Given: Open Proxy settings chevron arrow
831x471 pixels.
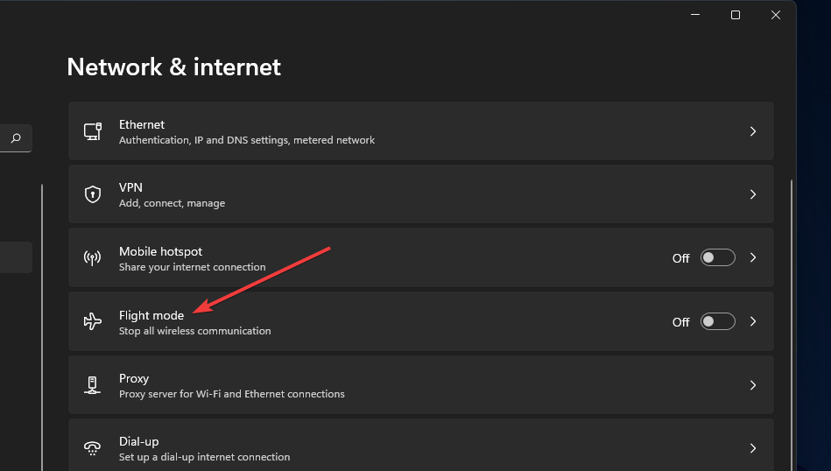Looking at the screenshot, I should pyautogui.click(x=753, y=385).
